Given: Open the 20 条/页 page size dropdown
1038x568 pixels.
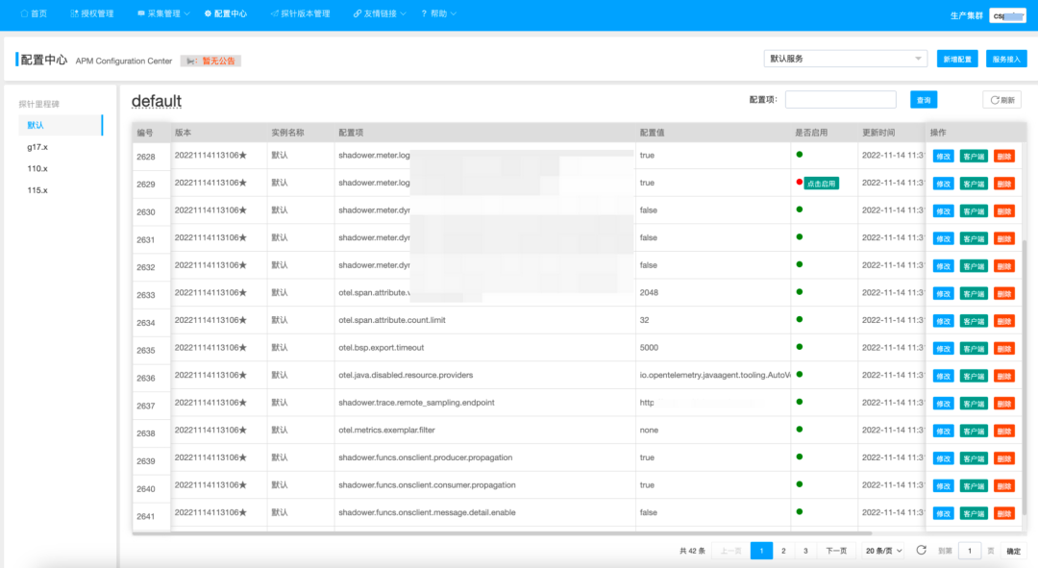Looking at the screenshot, I should [x=884, y=551].
